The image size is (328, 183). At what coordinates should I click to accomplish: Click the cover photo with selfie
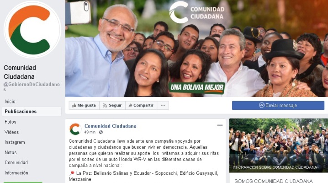pos(196,48)
